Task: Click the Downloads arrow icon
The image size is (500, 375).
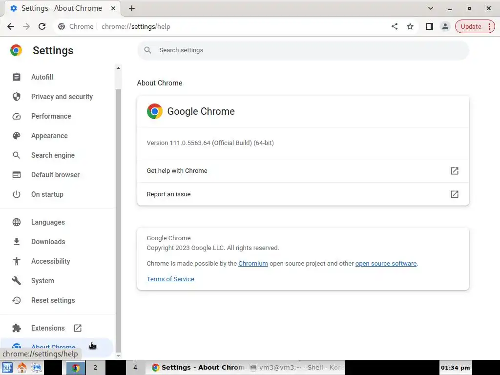Action: coord(17,242)
